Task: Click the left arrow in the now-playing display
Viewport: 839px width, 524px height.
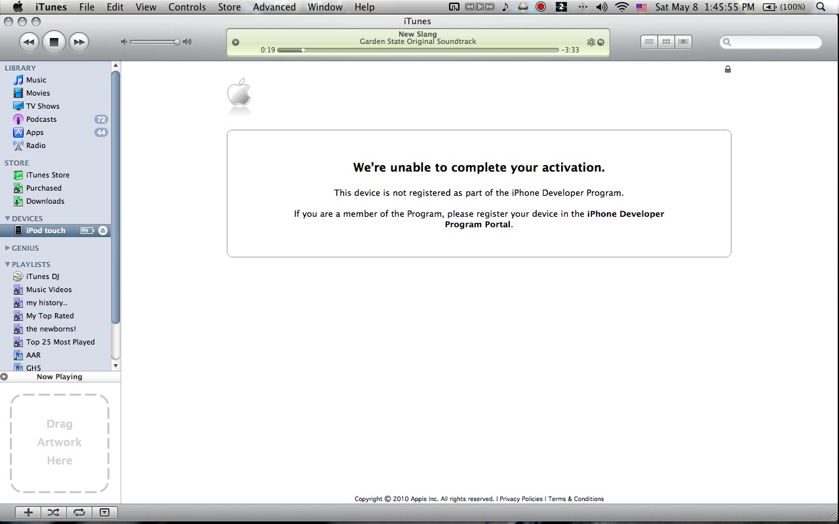Action: coord(235,43)
